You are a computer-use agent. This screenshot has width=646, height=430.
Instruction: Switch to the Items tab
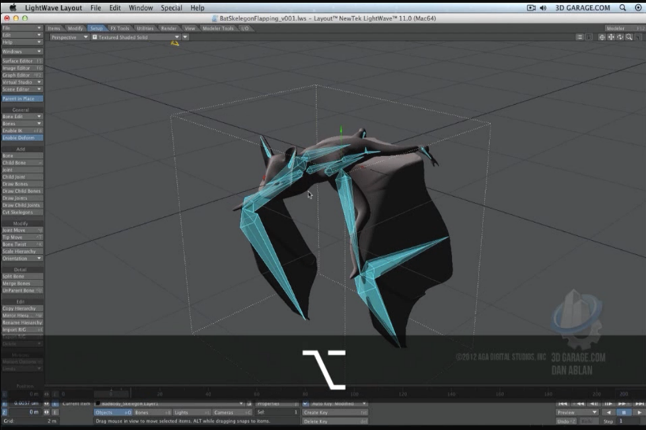[54, 28]
